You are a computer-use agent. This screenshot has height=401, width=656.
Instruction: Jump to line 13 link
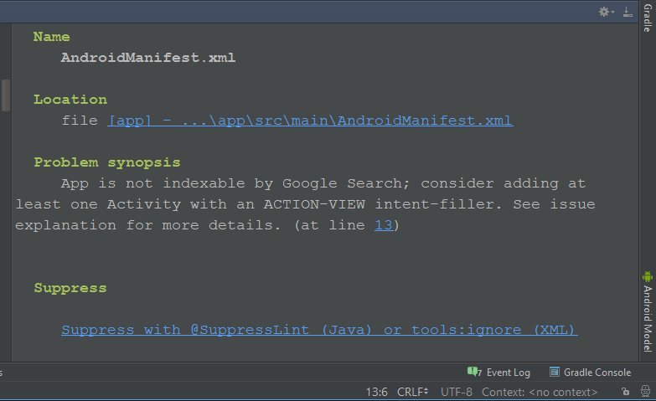tap(383, 225)
